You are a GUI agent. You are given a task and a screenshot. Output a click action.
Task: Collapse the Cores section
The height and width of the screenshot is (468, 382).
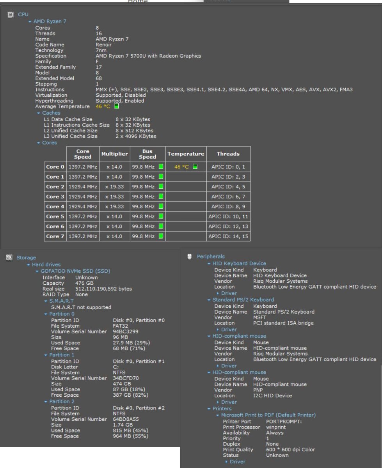[39, 143]
